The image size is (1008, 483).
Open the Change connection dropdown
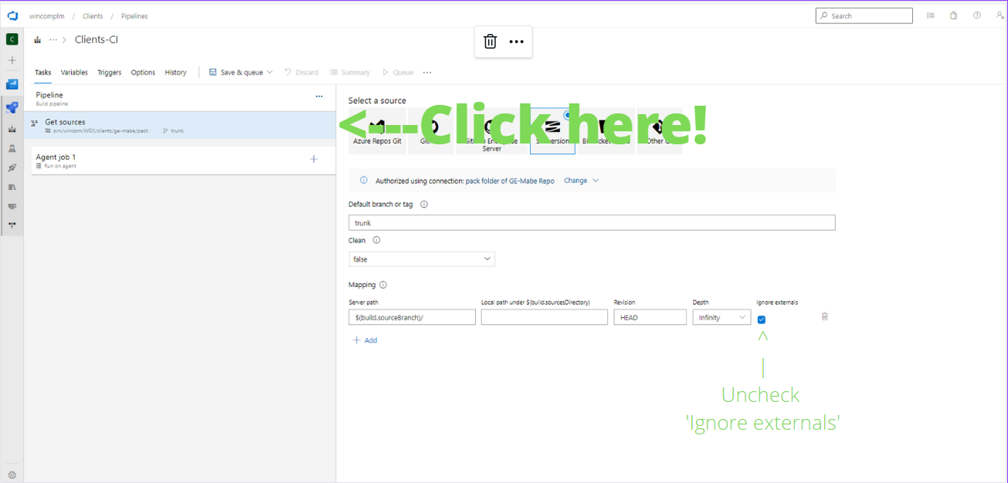point(582,181)
